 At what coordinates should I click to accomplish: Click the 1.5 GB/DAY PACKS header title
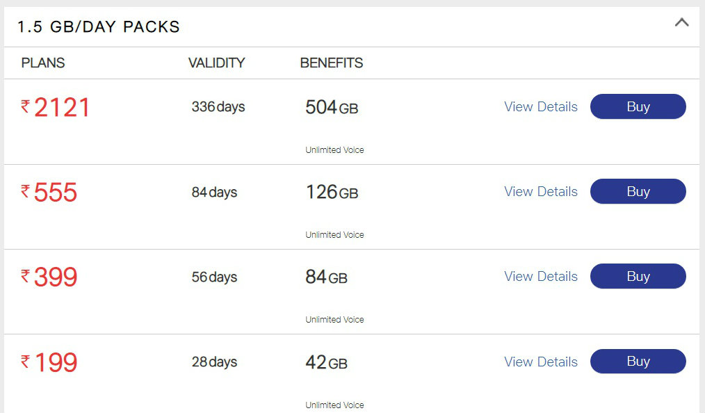point(99,27)
